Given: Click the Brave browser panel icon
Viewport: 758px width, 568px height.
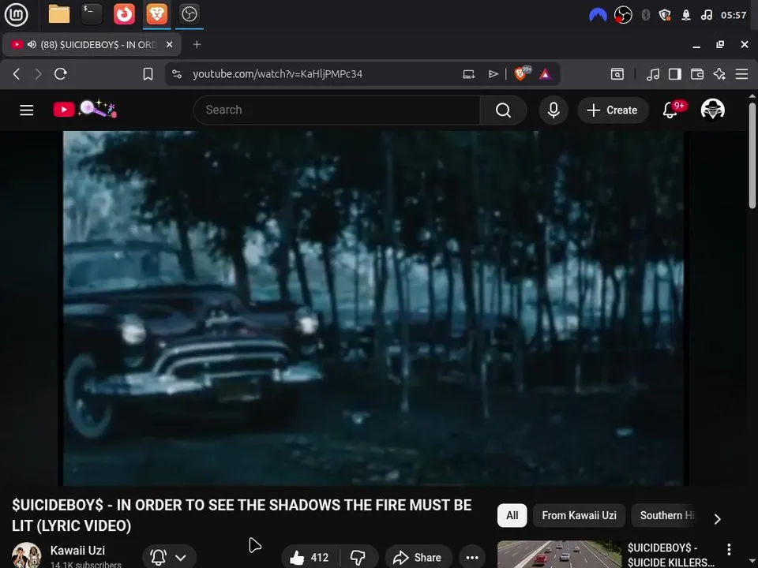Looking at the screenshot, I should (x=156, y=14).
